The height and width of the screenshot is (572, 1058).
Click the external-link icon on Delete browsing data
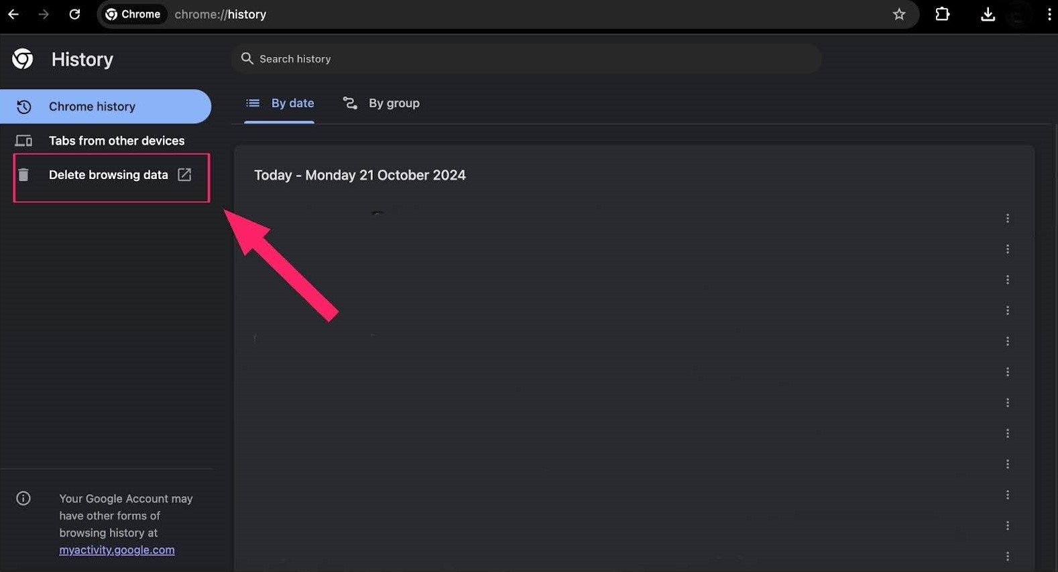pyautogui.click(x=184, y=175)
